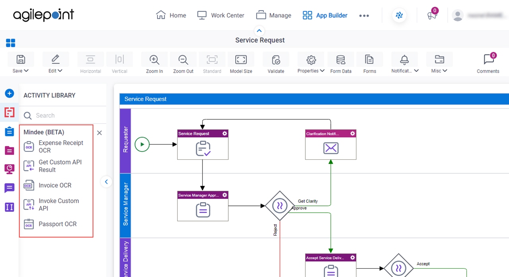Viewport: 509px width, 277px height.
Task: Select the decision diamond near Get Clarity
Action: pyautogui.click(x=280, y=206)
